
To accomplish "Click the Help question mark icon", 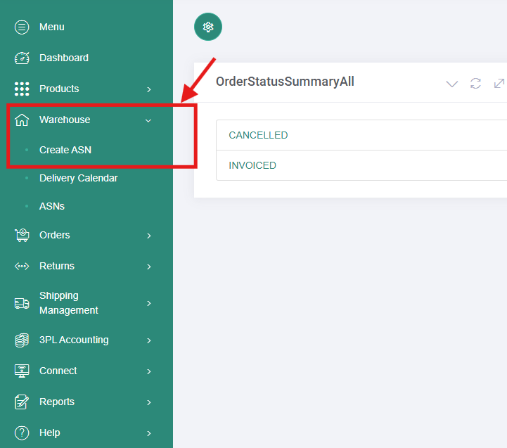I will point(22,433).
